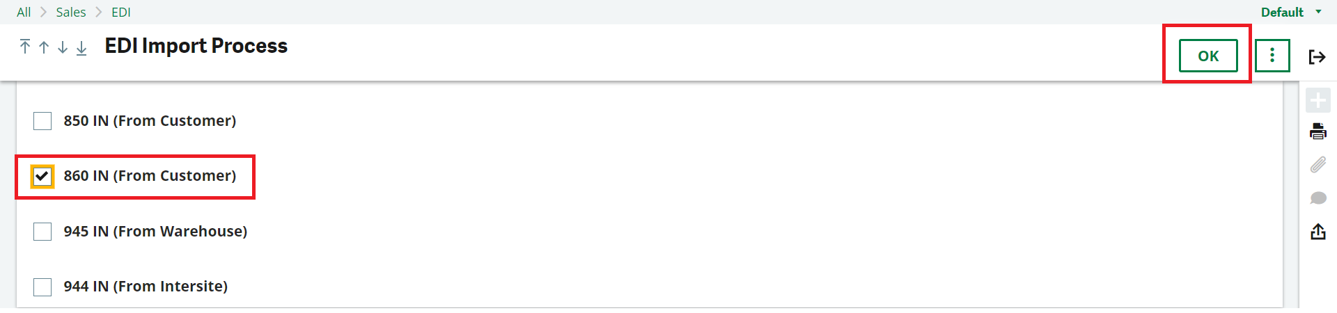Click the share/export icon
The height and width of the screenshot is (313, 1337).
point(1318,232)
